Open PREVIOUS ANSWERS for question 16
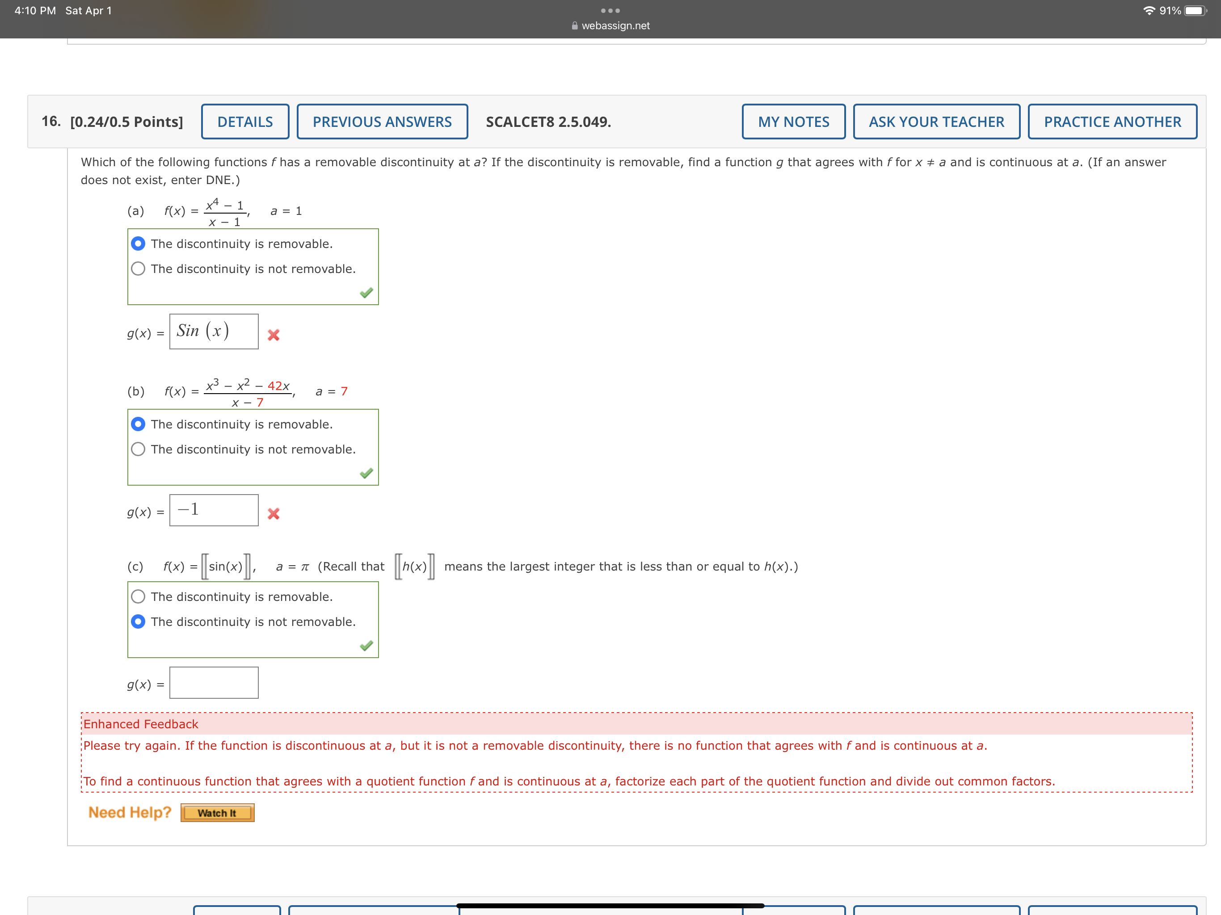Viewport: 1221px width, 915px height. (x=382, y=122)
